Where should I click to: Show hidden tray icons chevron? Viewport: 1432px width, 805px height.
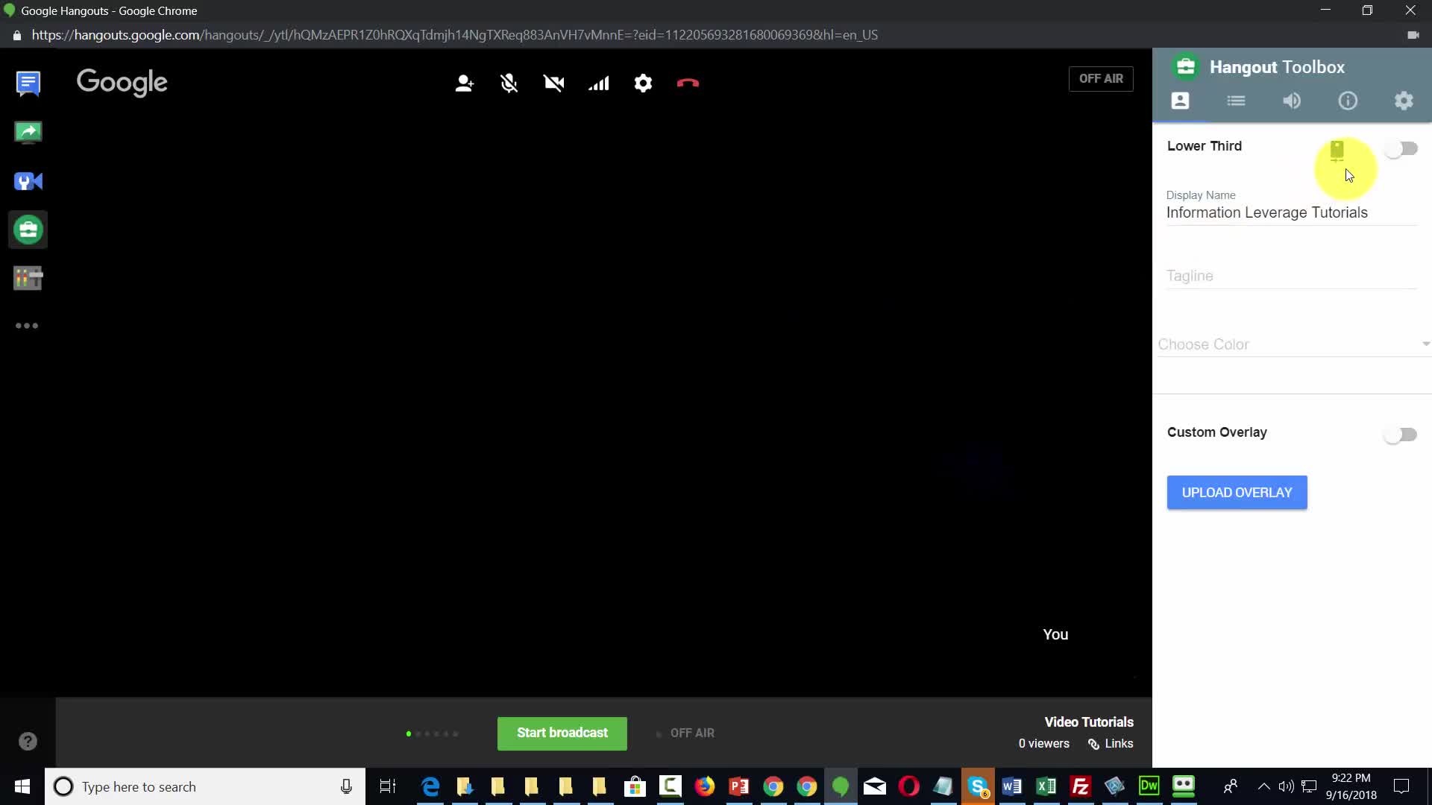[x=1263, y=787]
